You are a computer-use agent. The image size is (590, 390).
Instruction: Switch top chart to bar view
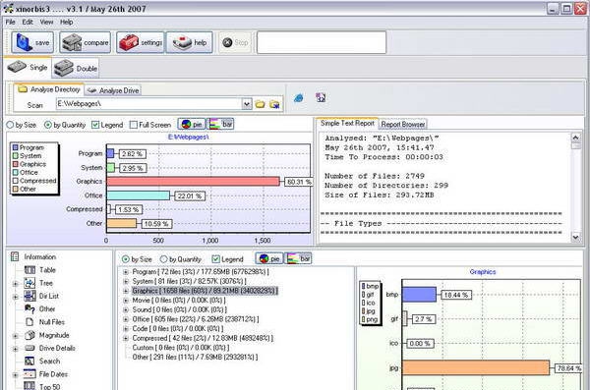(220, 124)
